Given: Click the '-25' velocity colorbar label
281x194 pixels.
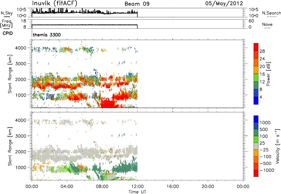Looking at the screenshot, I should coord(264,150).
